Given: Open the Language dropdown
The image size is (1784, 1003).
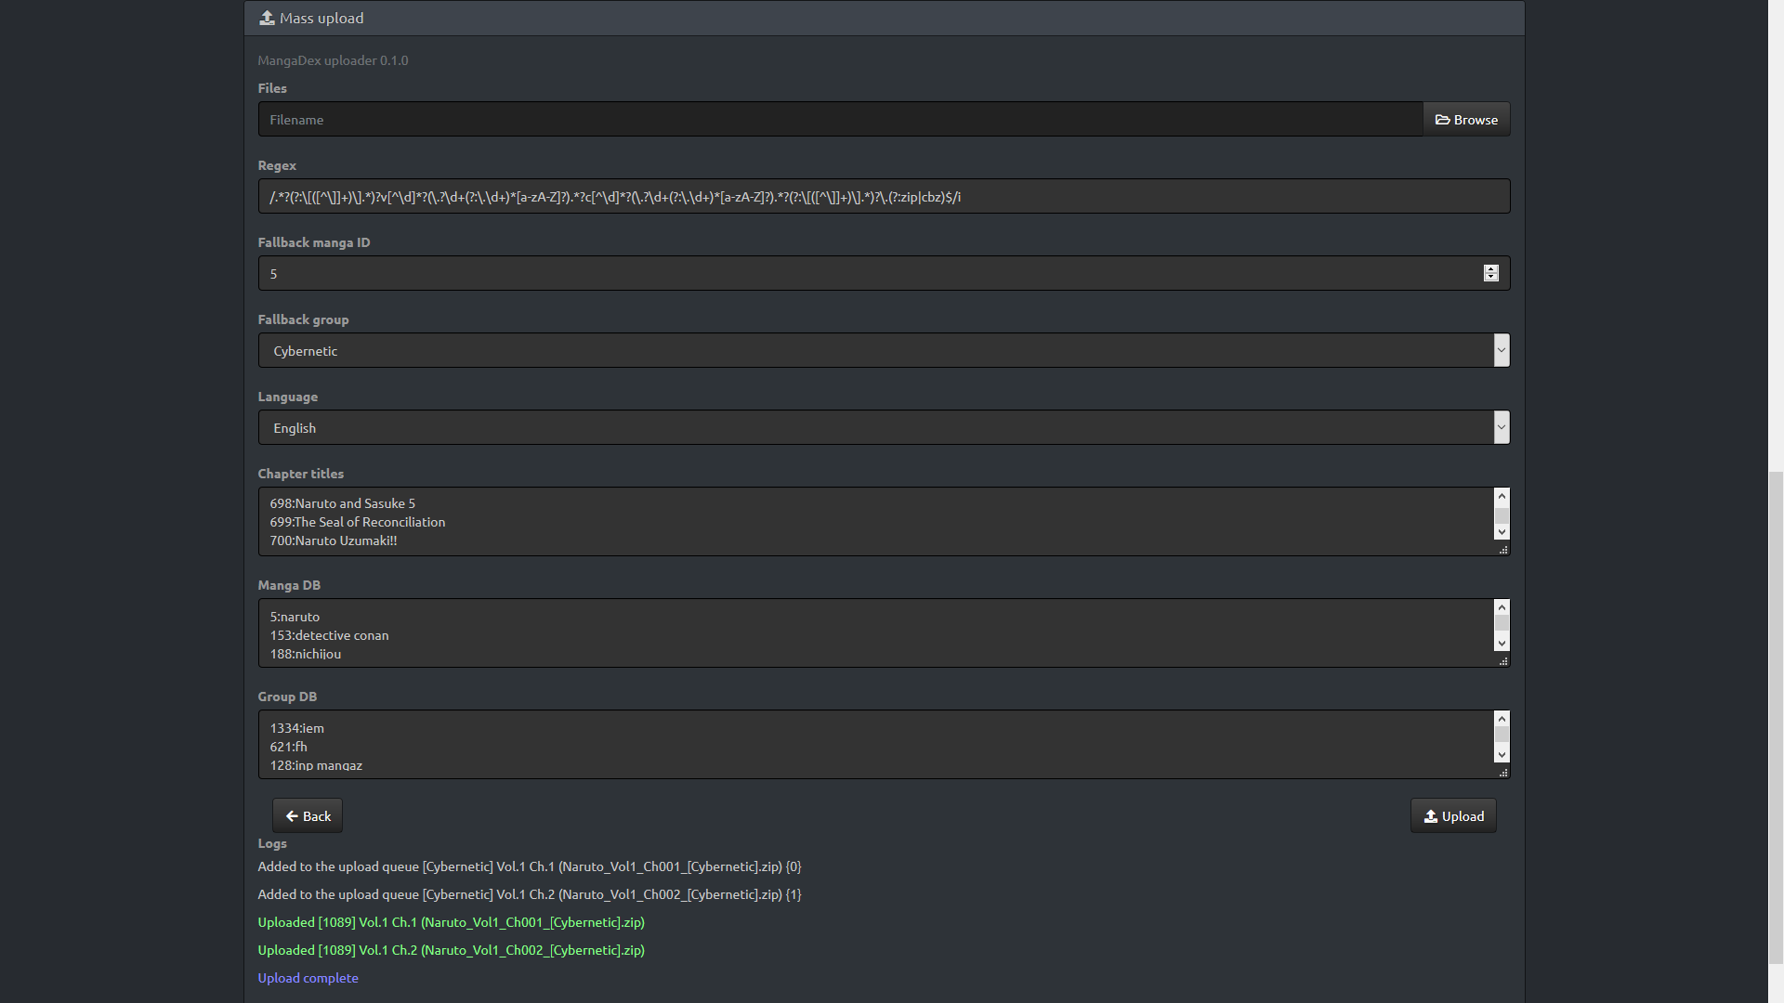Looking at the screenshot, I should click(883, 428).
